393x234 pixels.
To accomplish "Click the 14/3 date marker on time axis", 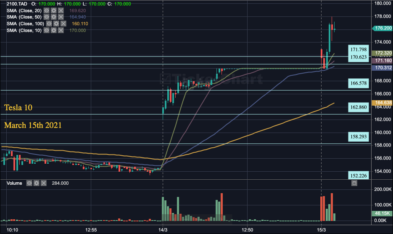I will coord(163,230).
